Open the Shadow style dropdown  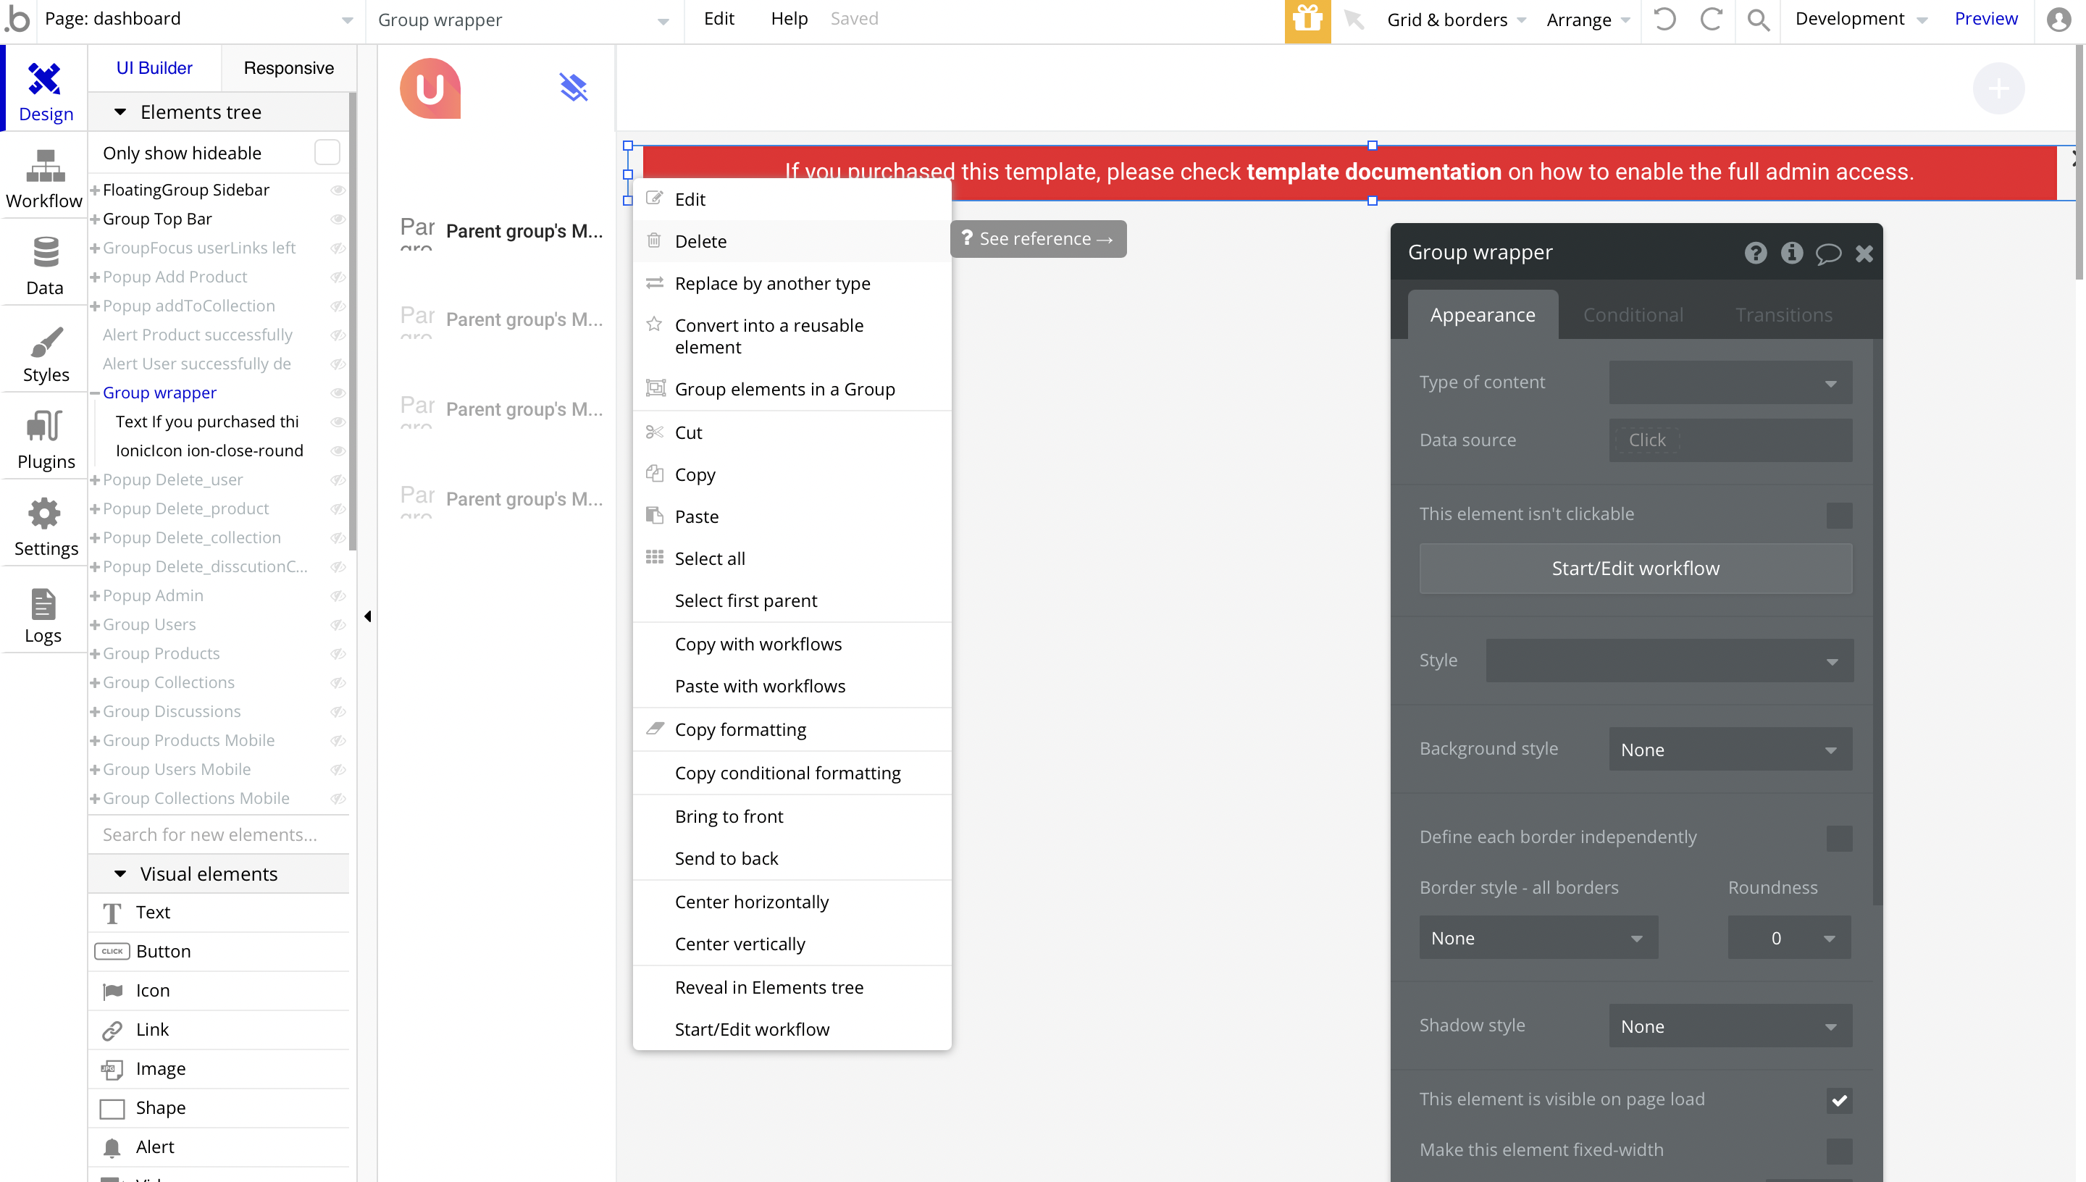[1730, 1026]
